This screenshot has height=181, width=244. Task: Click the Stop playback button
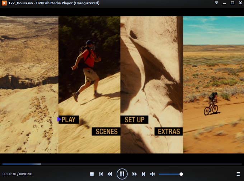[92, 174]
